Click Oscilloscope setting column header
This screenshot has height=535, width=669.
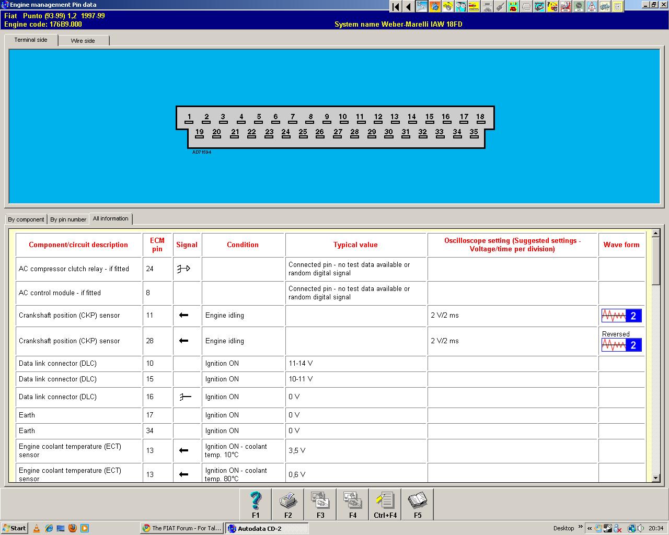click(x=512, y=245)
